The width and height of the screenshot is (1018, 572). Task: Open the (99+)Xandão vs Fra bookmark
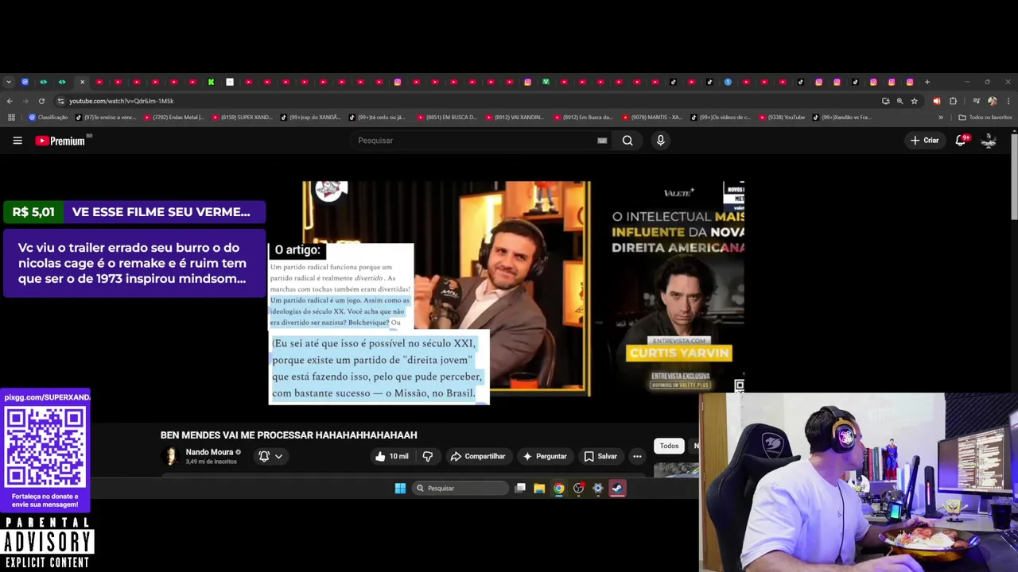pos(842,118)
